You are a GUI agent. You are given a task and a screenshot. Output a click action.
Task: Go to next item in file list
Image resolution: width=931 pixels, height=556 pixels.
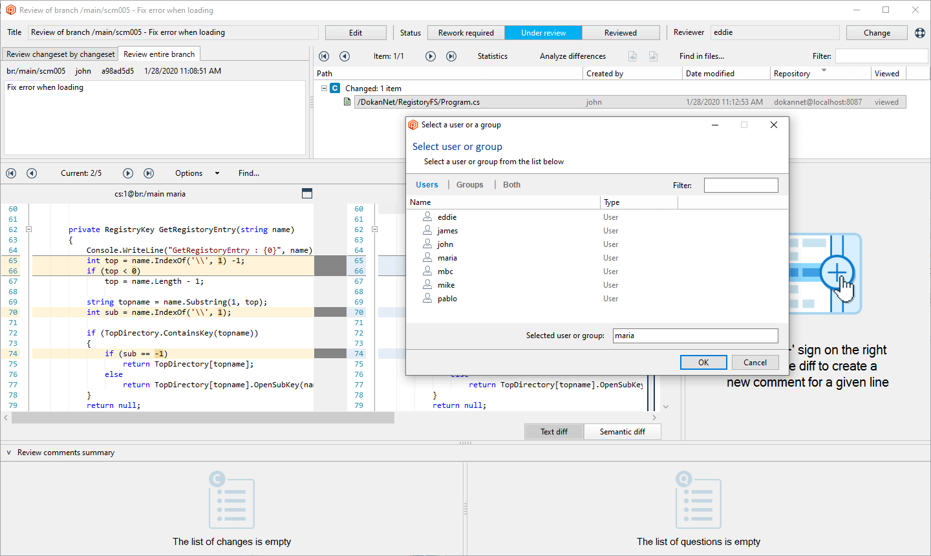pyautogui.click(x=431, y=56)
